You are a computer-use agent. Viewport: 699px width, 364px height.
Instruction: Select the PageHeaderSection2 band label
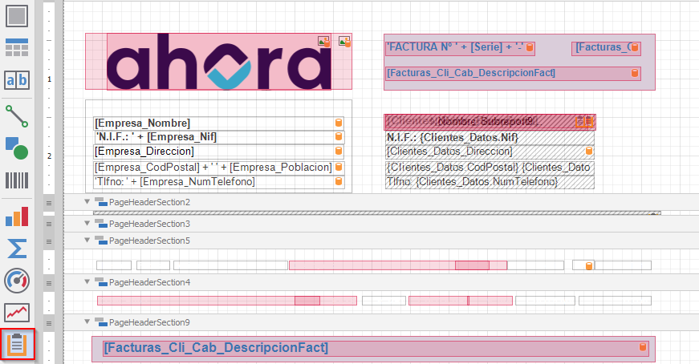[149, 202]
